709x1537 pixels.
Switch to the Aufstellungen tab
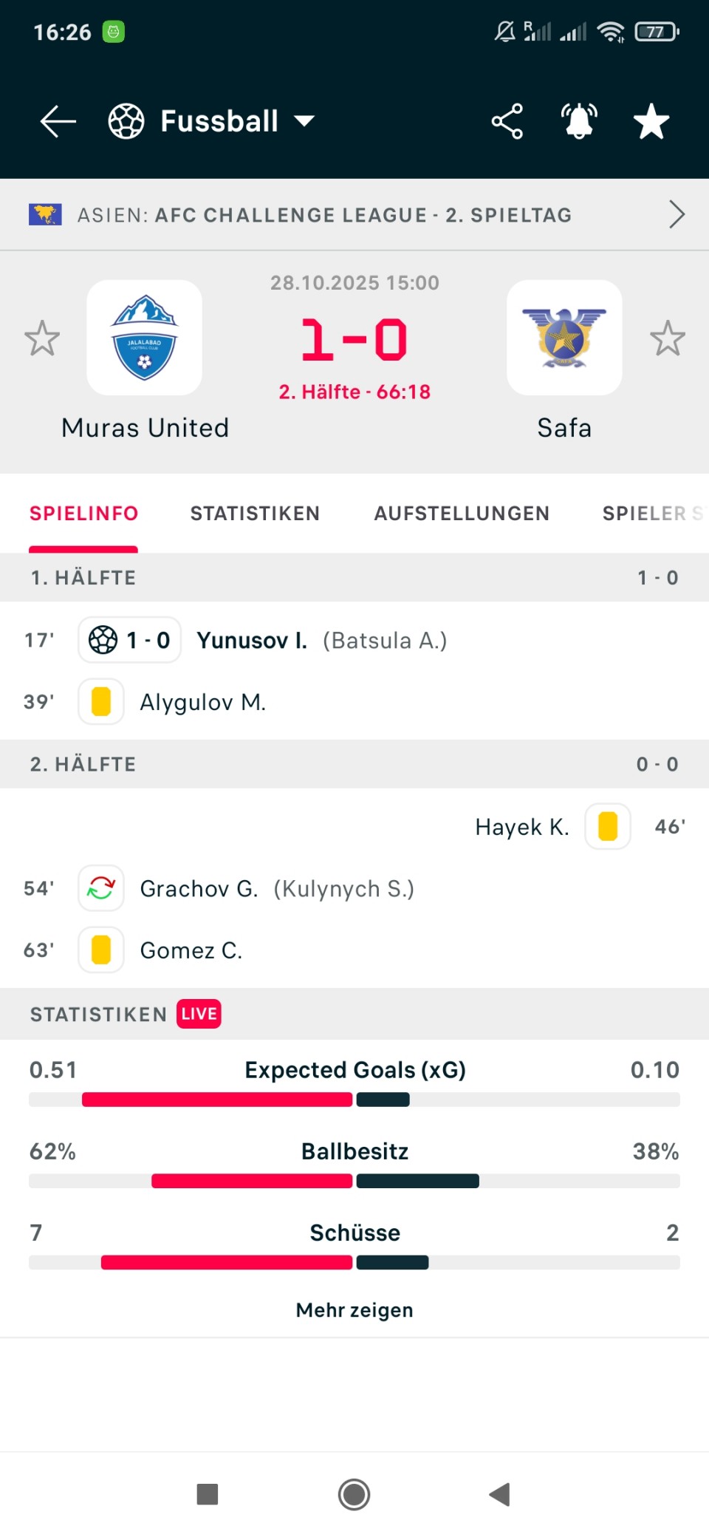462,514
